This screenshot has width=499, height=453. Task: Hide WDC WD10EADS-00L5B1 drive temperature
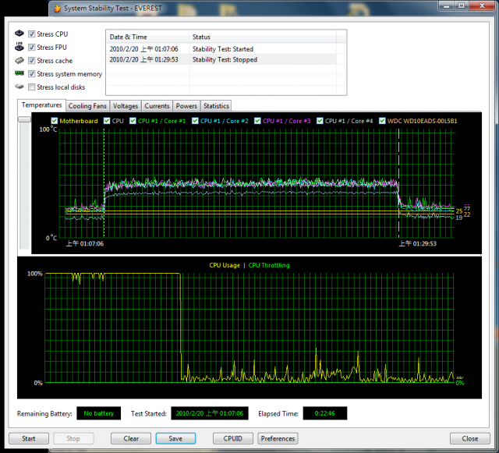(x=382, y=121)
